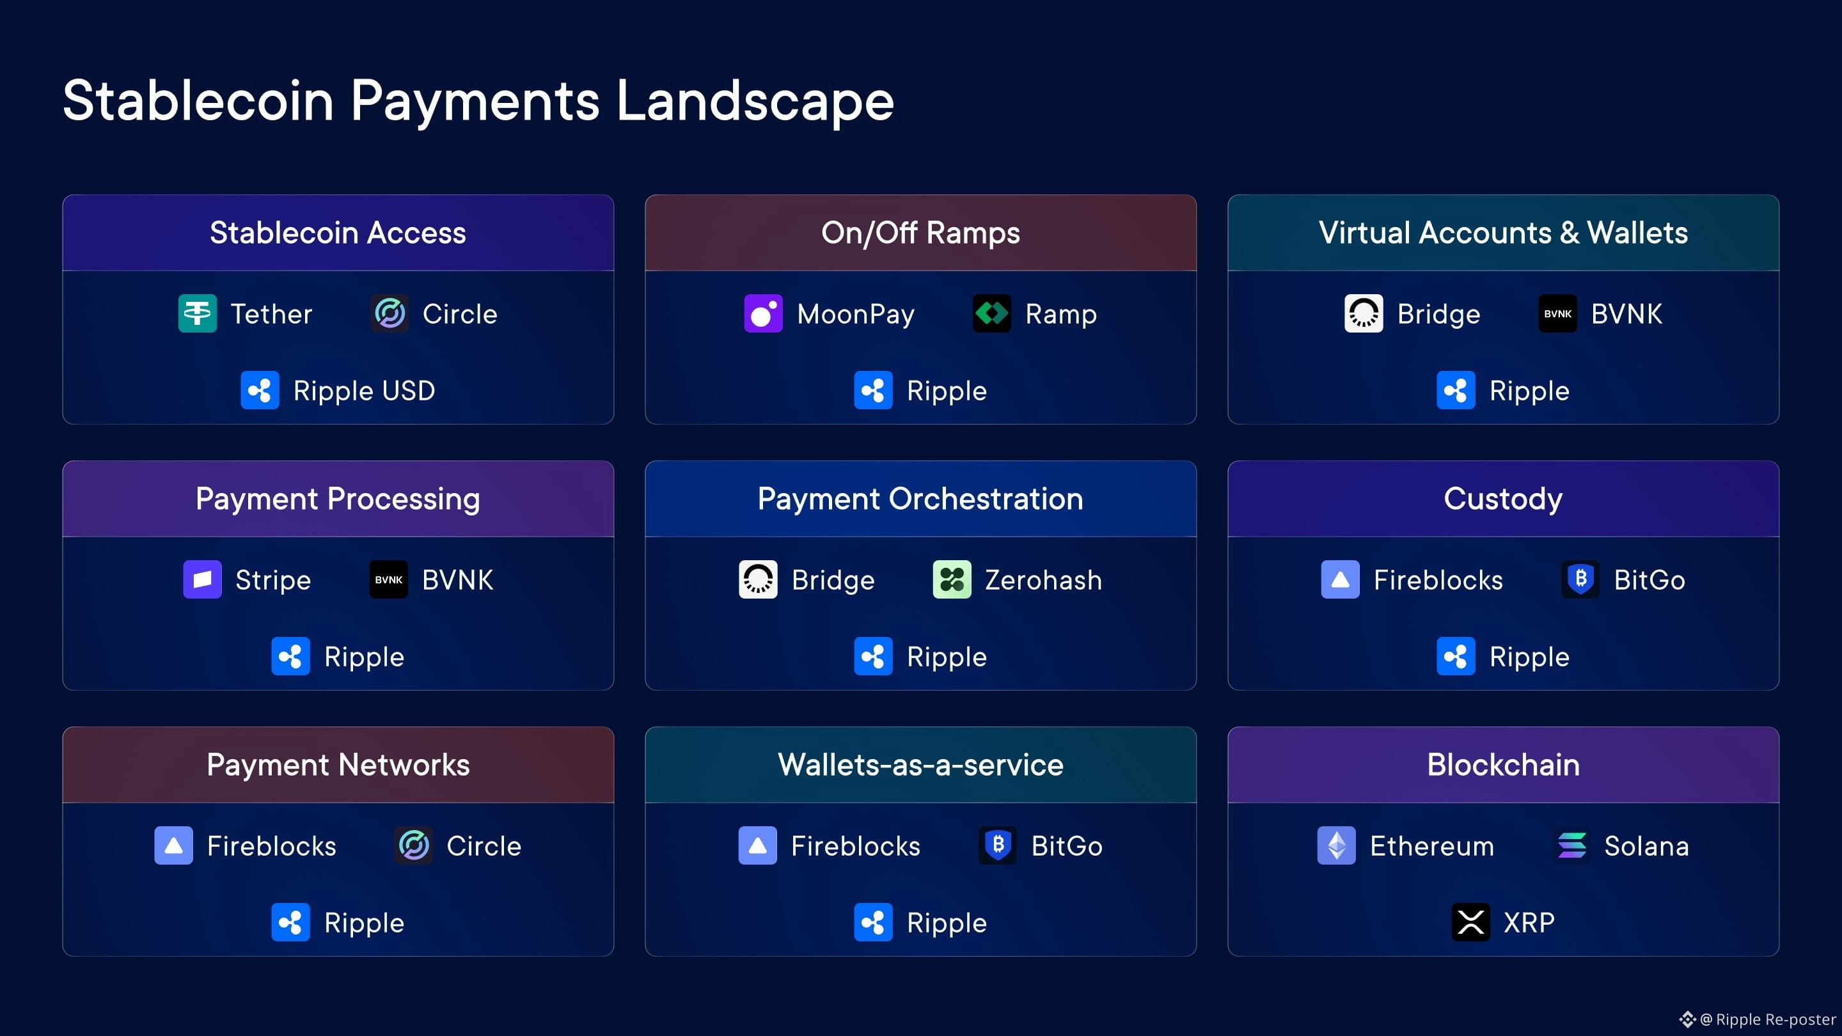1842x1036 pixels.
Task: Select the Custody header
Action: [1503, 498]
